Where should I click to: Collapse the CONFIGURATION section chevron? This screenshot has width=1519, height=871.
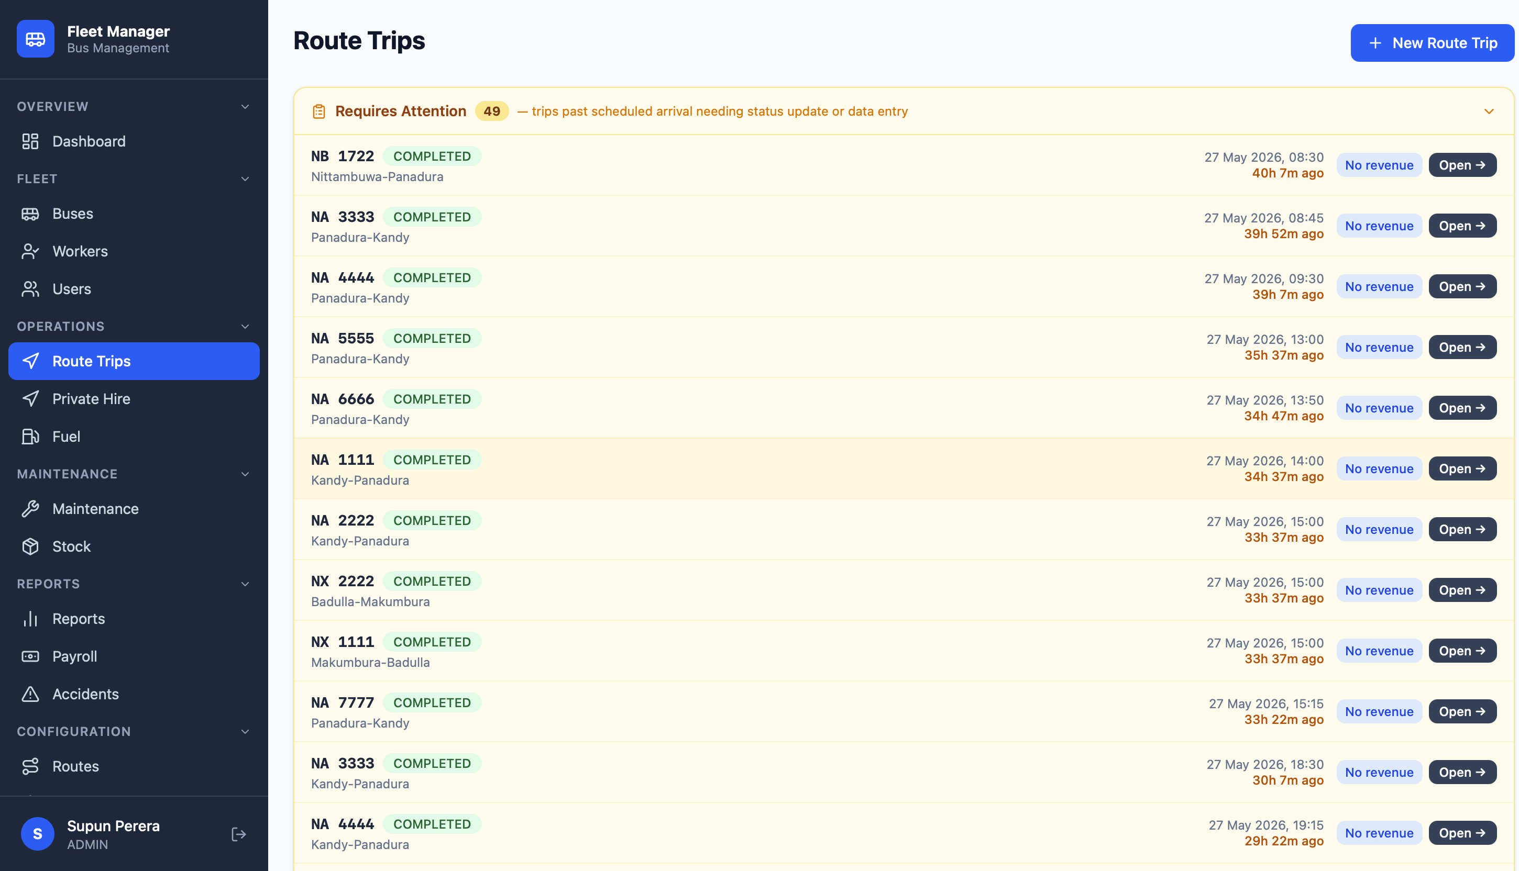click(x=245, y=732)
